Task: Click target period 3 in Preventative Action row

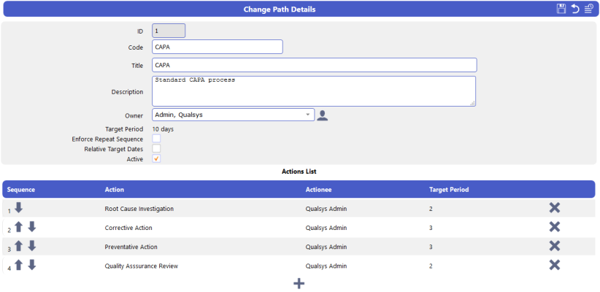Action: [x=431, y=247]
